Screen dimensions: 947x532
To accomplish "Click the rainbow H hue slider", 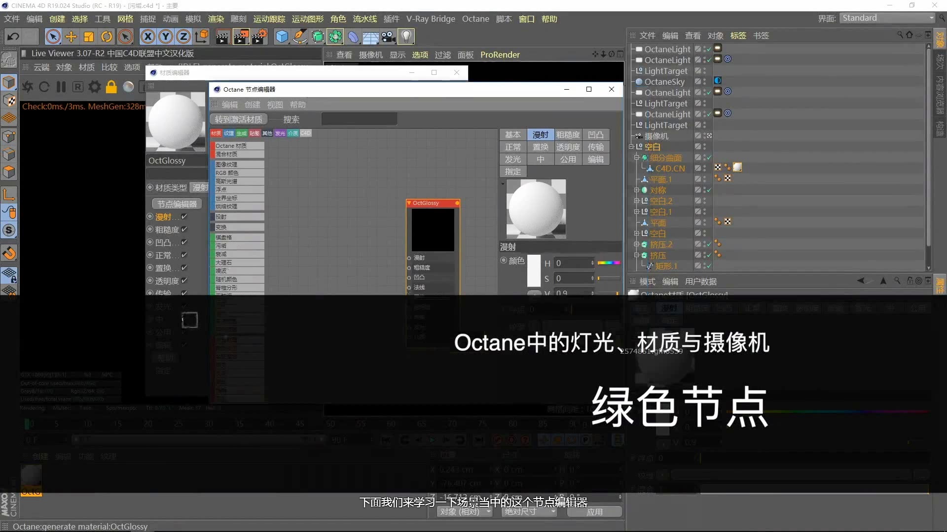I will 609,263.
